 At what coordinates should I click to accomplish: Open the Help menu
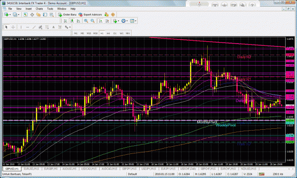[x=73, y=9]
